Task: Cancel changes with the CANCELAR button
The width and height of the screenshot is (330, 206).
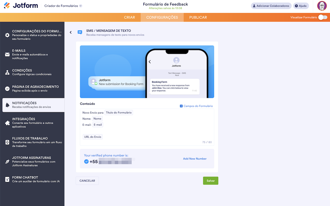Action: pos(87,180)
